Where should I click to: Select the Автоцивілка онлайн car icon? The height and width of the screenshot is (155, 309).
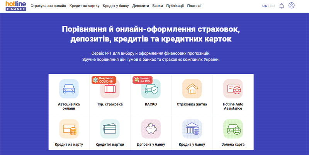click(x=69, y=89)
